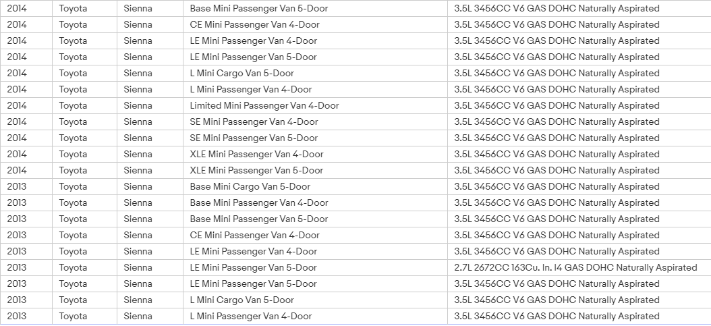The width and height of the screenshot is (711, 326).
Task: Click the 2014 SE Mini Passenger Van 5-Door cell
Action: (x=315, y=138)
